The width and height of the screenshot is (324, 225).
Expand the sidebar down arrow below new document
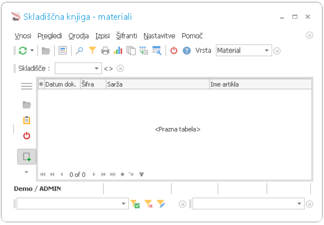[x=27, y=172]
